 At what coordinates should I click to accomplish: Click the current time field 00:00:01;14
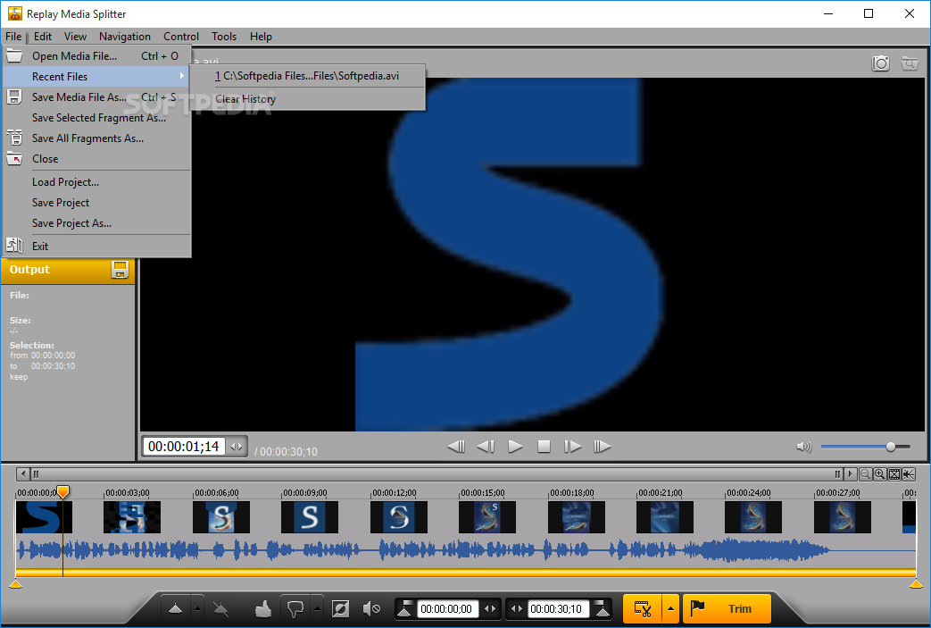point(184,446)
